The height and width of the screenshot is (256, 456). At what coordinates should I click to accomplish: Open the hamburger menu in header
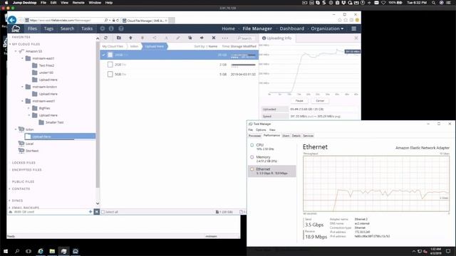pyautogui.click(x=353, y=28)
